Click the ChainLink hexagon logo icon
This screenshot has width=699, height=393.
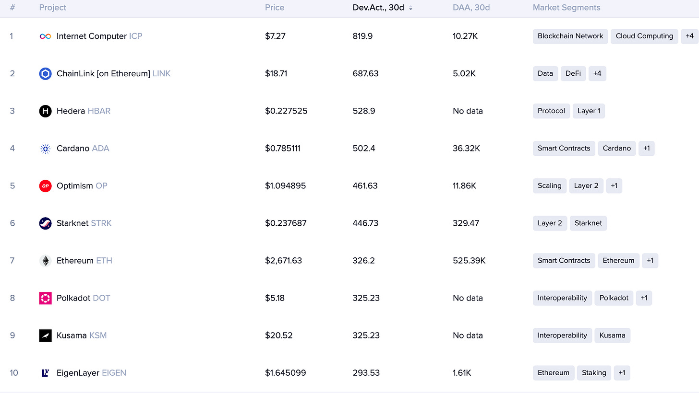tap(45, 74)
